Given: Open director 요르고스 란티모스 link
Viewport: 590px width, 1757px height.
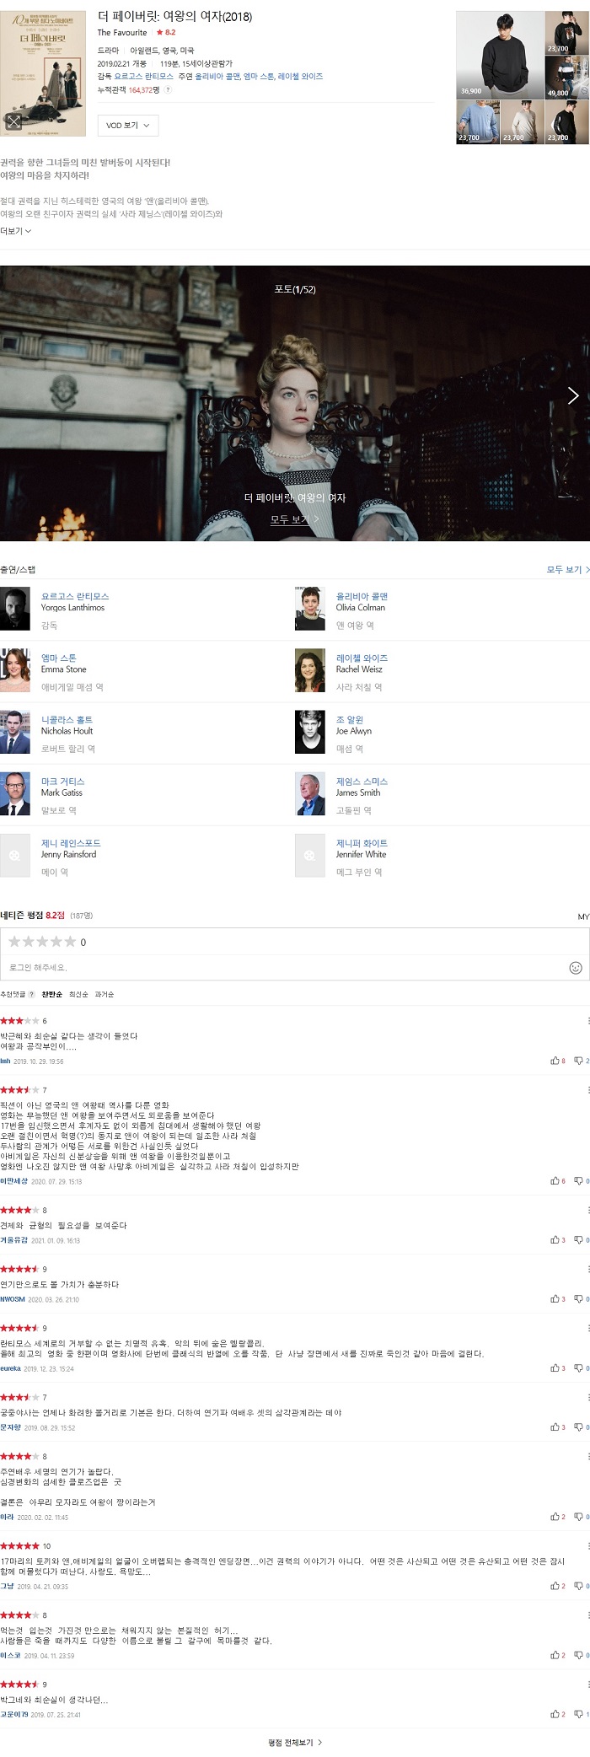Looking at the screenshot, I should click(x=75, y=595).
